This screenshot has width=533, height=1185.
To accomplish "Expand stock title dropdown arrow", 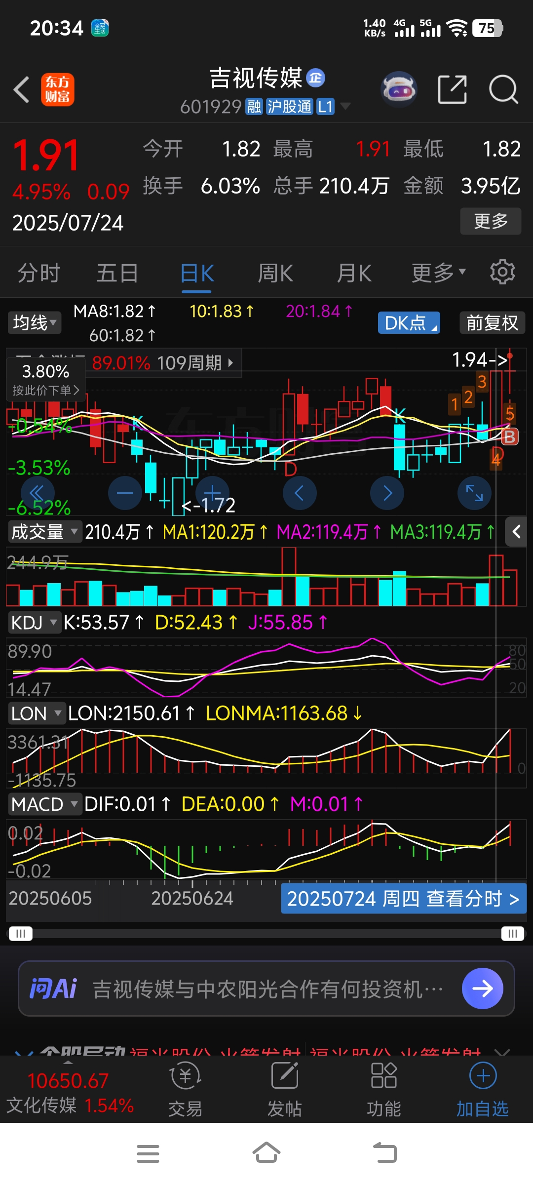I will (x=345, y=106).
